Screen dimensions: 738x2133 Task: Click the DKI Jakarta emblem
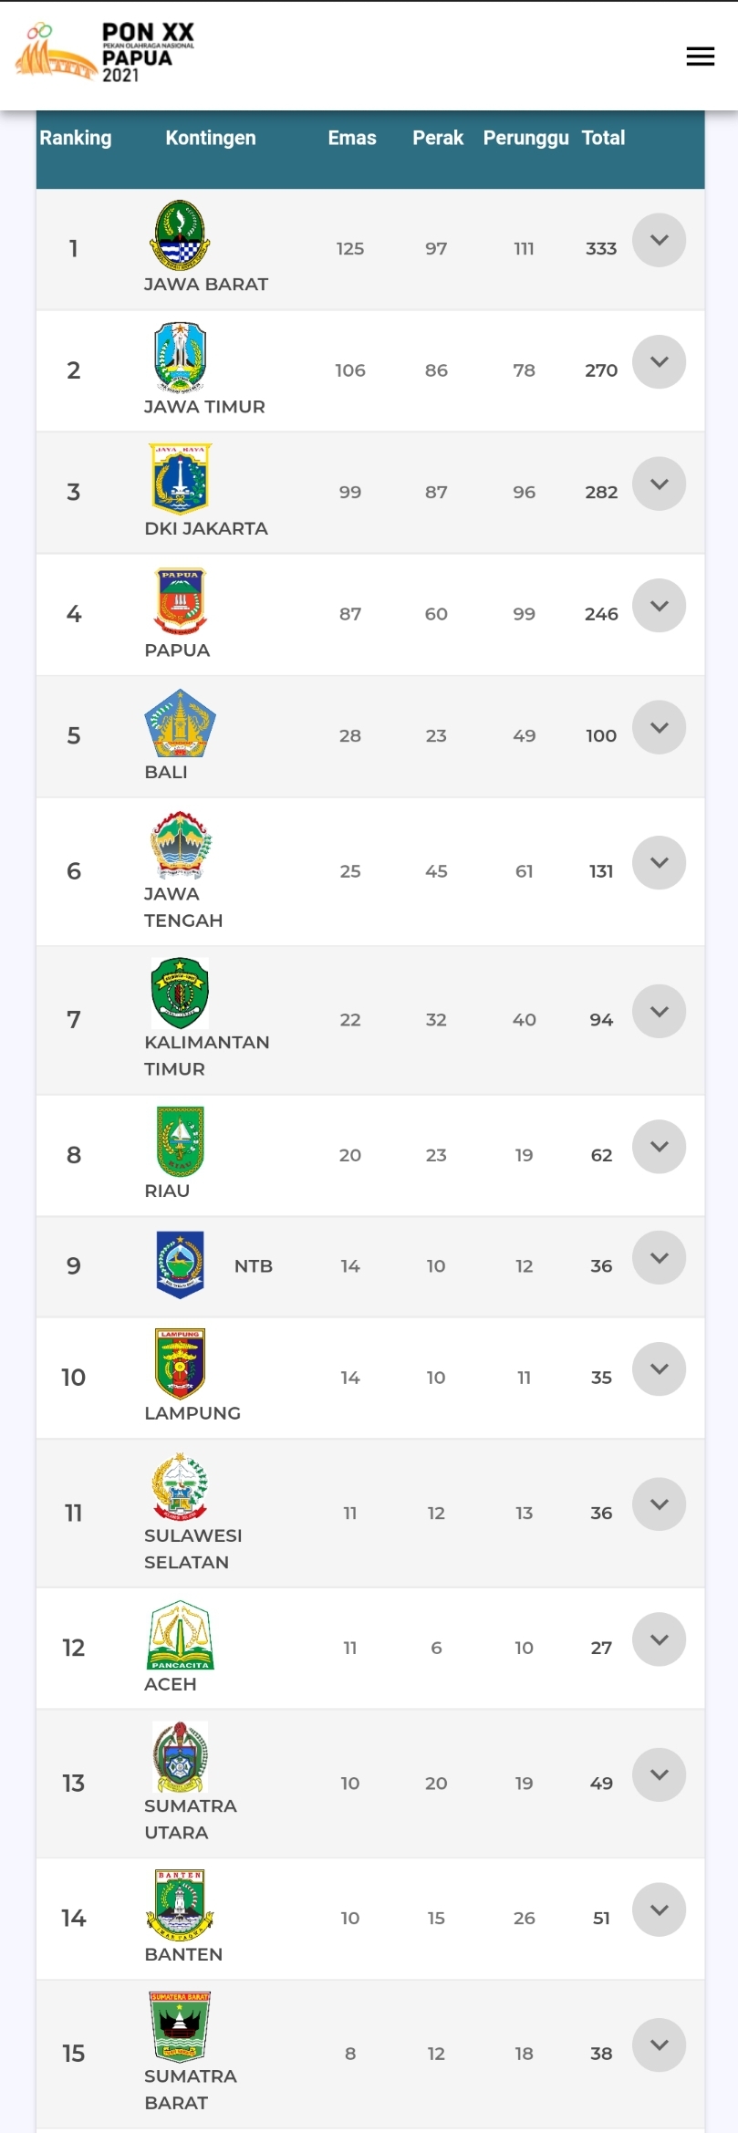(x=180, y=479)
